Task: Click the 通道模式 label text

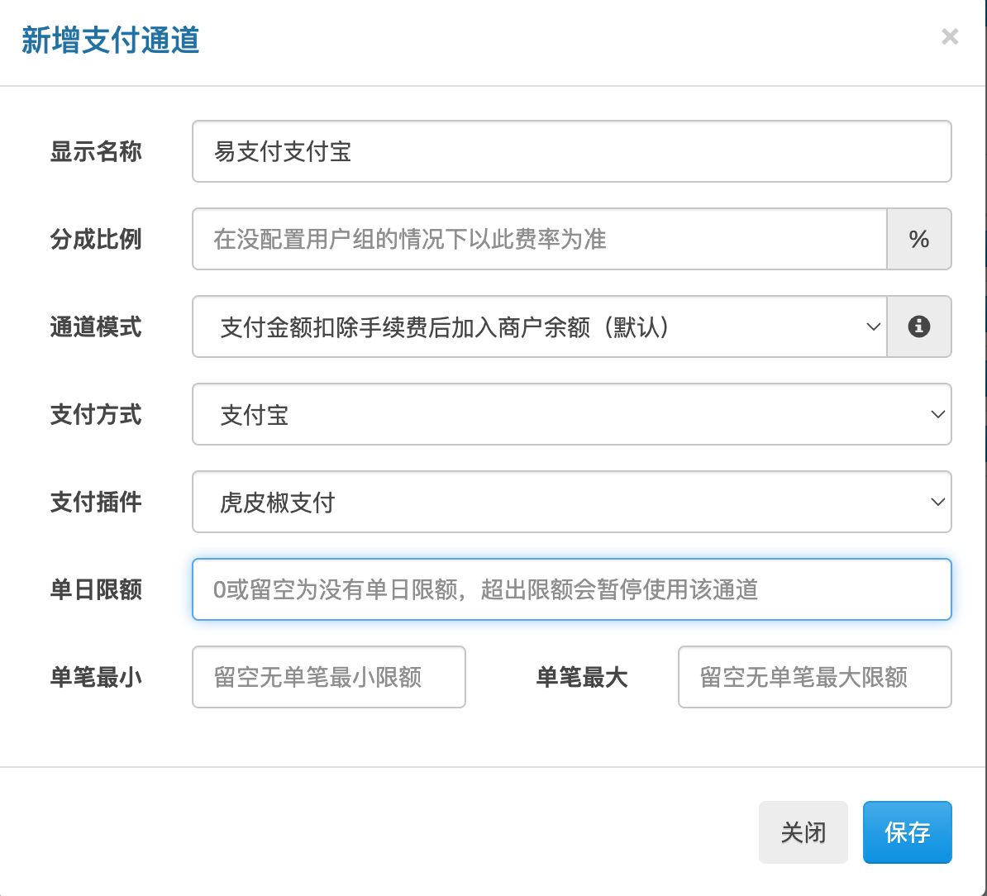Action: pyautogui.click(x=96, y=326)
